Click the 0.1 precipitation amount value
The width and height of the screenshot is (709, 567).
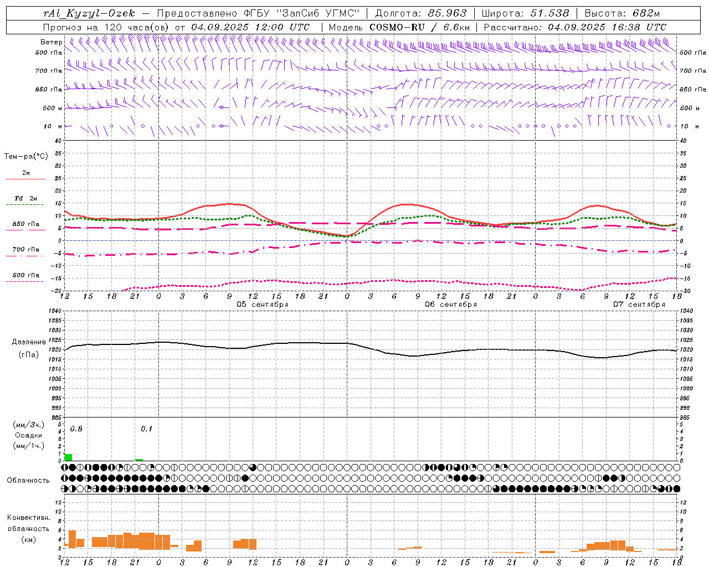(x=146, y=429)
